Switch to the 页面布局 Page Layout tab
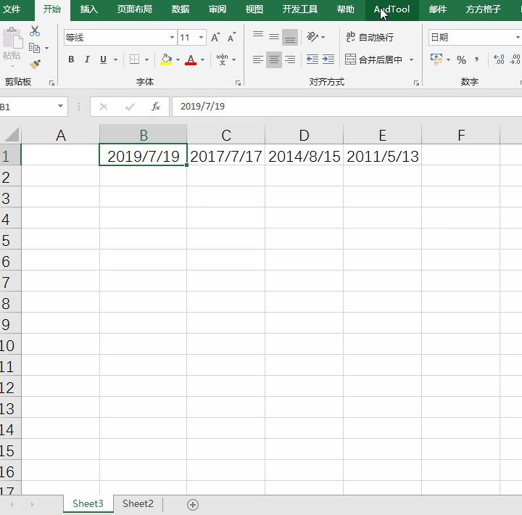522x515 pixels. click(135, 9)
